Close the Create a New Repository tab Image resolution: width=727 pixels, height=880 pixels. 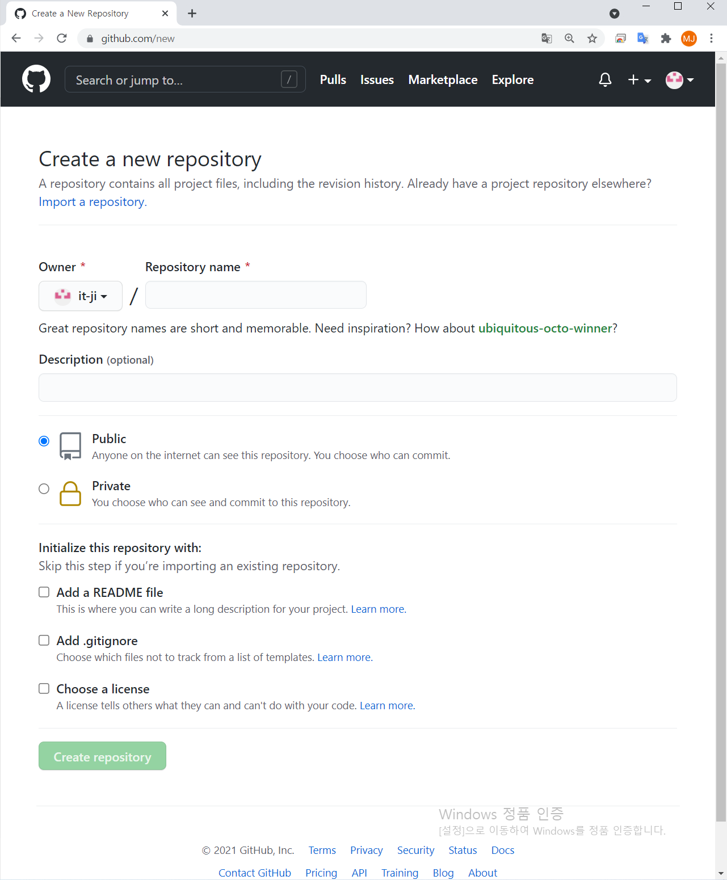tap(165, 13)
